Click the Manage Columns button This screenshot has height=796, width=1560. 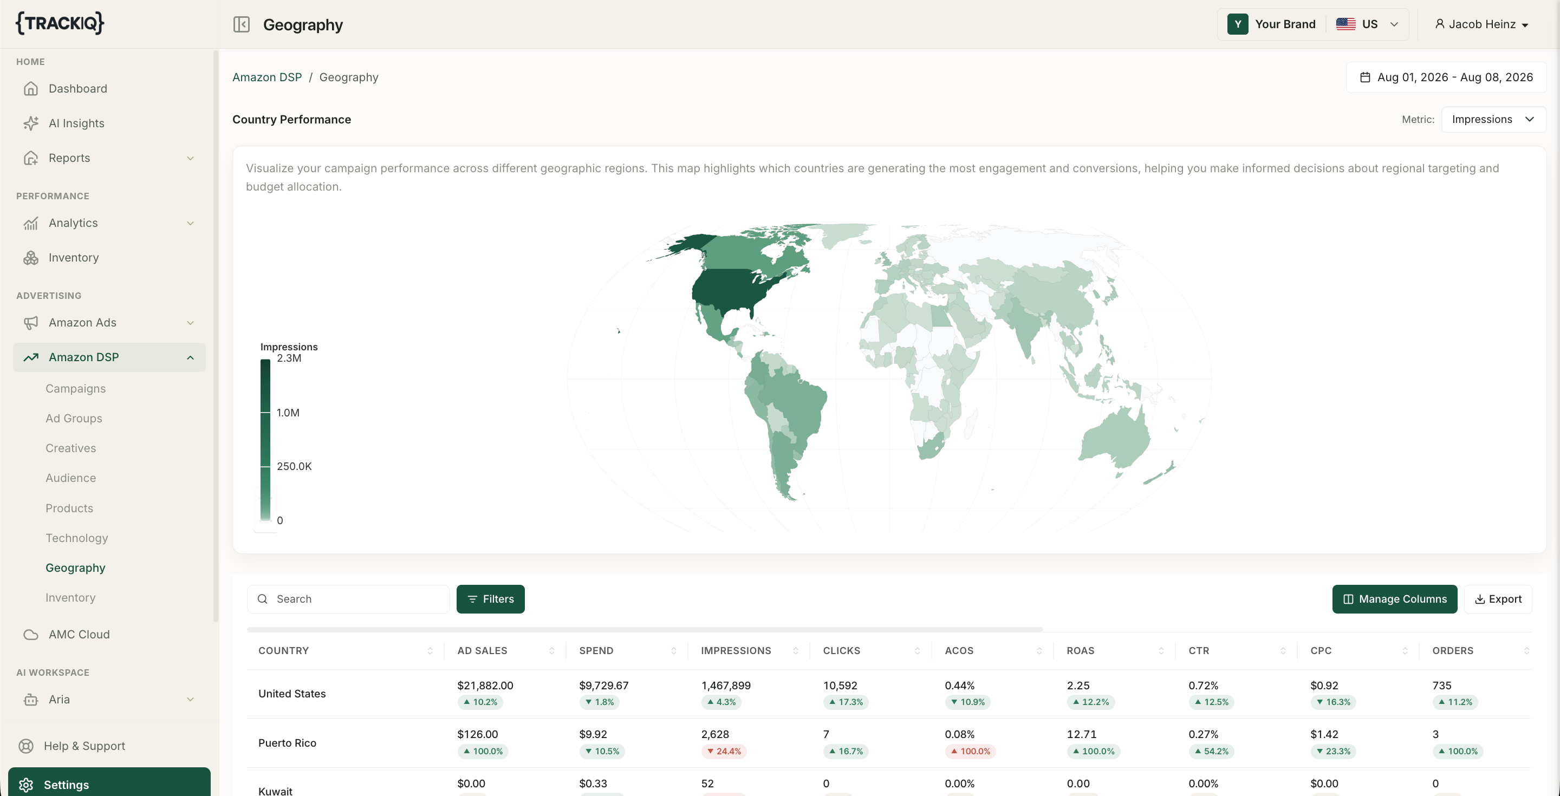(x=1394, y=599)
